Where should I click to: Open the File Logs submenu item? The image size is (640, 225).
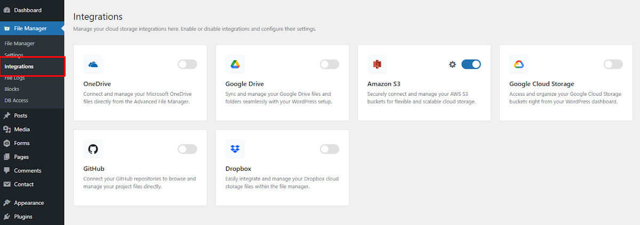coord(14,78)
